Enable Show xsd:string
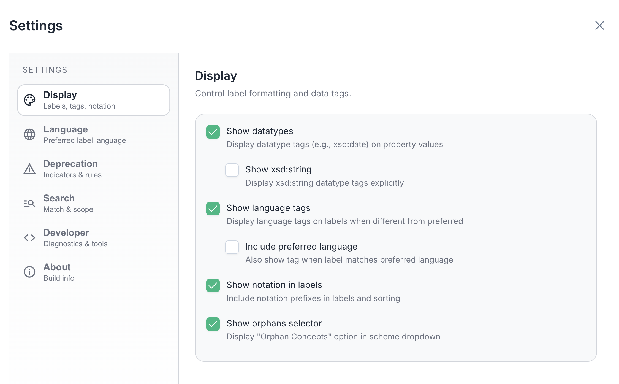Image resolution: width=619 pixels, height=384 pixels. (232, 170)
